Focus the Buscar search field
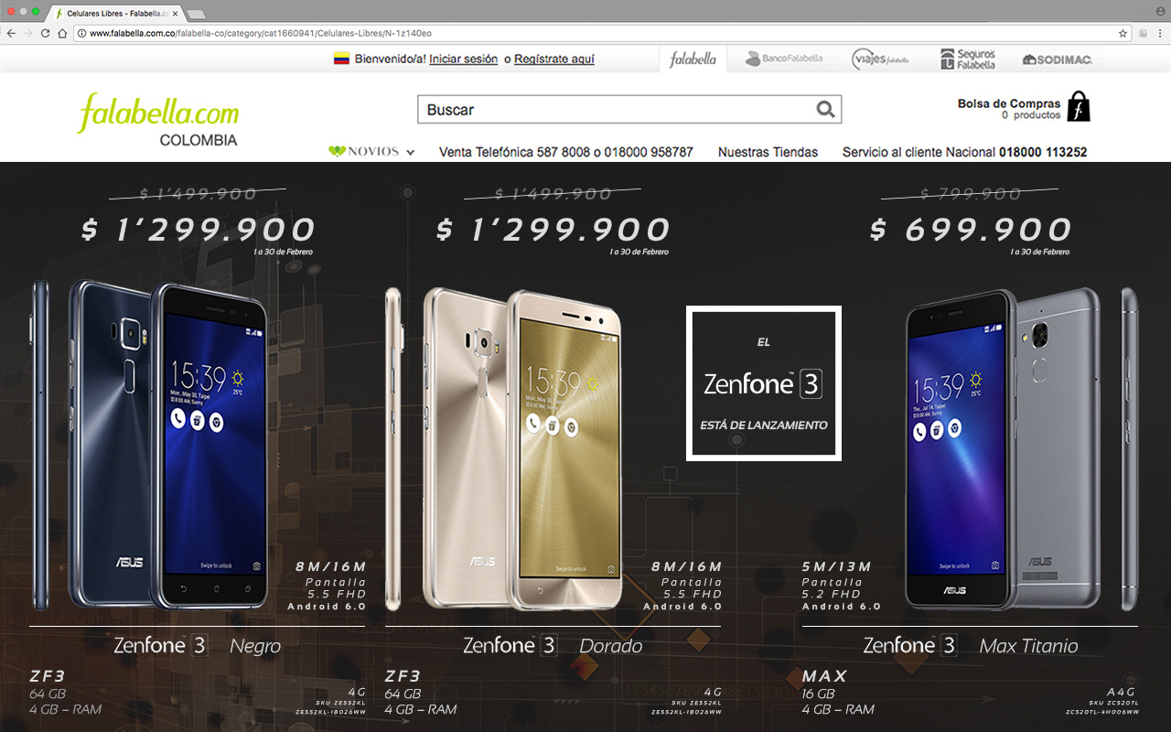The height and width of the screenshot is (732, 1171). (x=629, y=110)
